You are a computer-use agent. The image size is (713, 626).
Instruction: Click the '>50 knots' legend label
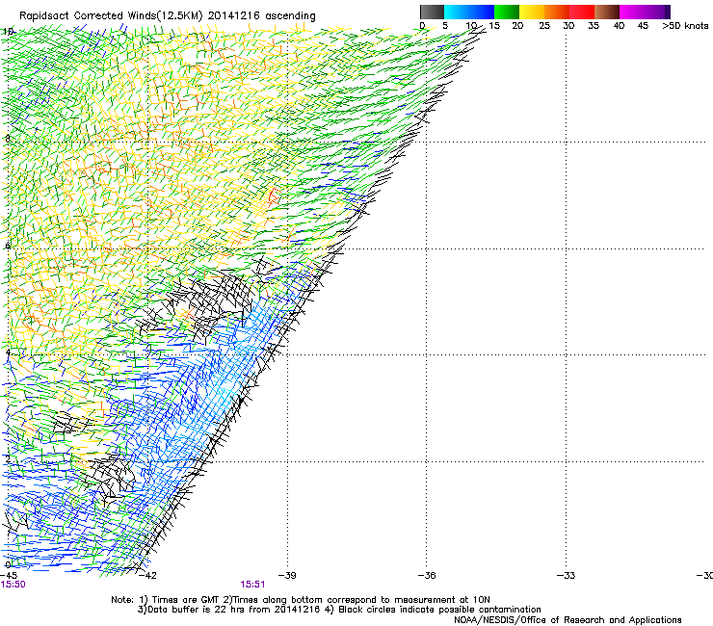[685, 26]
